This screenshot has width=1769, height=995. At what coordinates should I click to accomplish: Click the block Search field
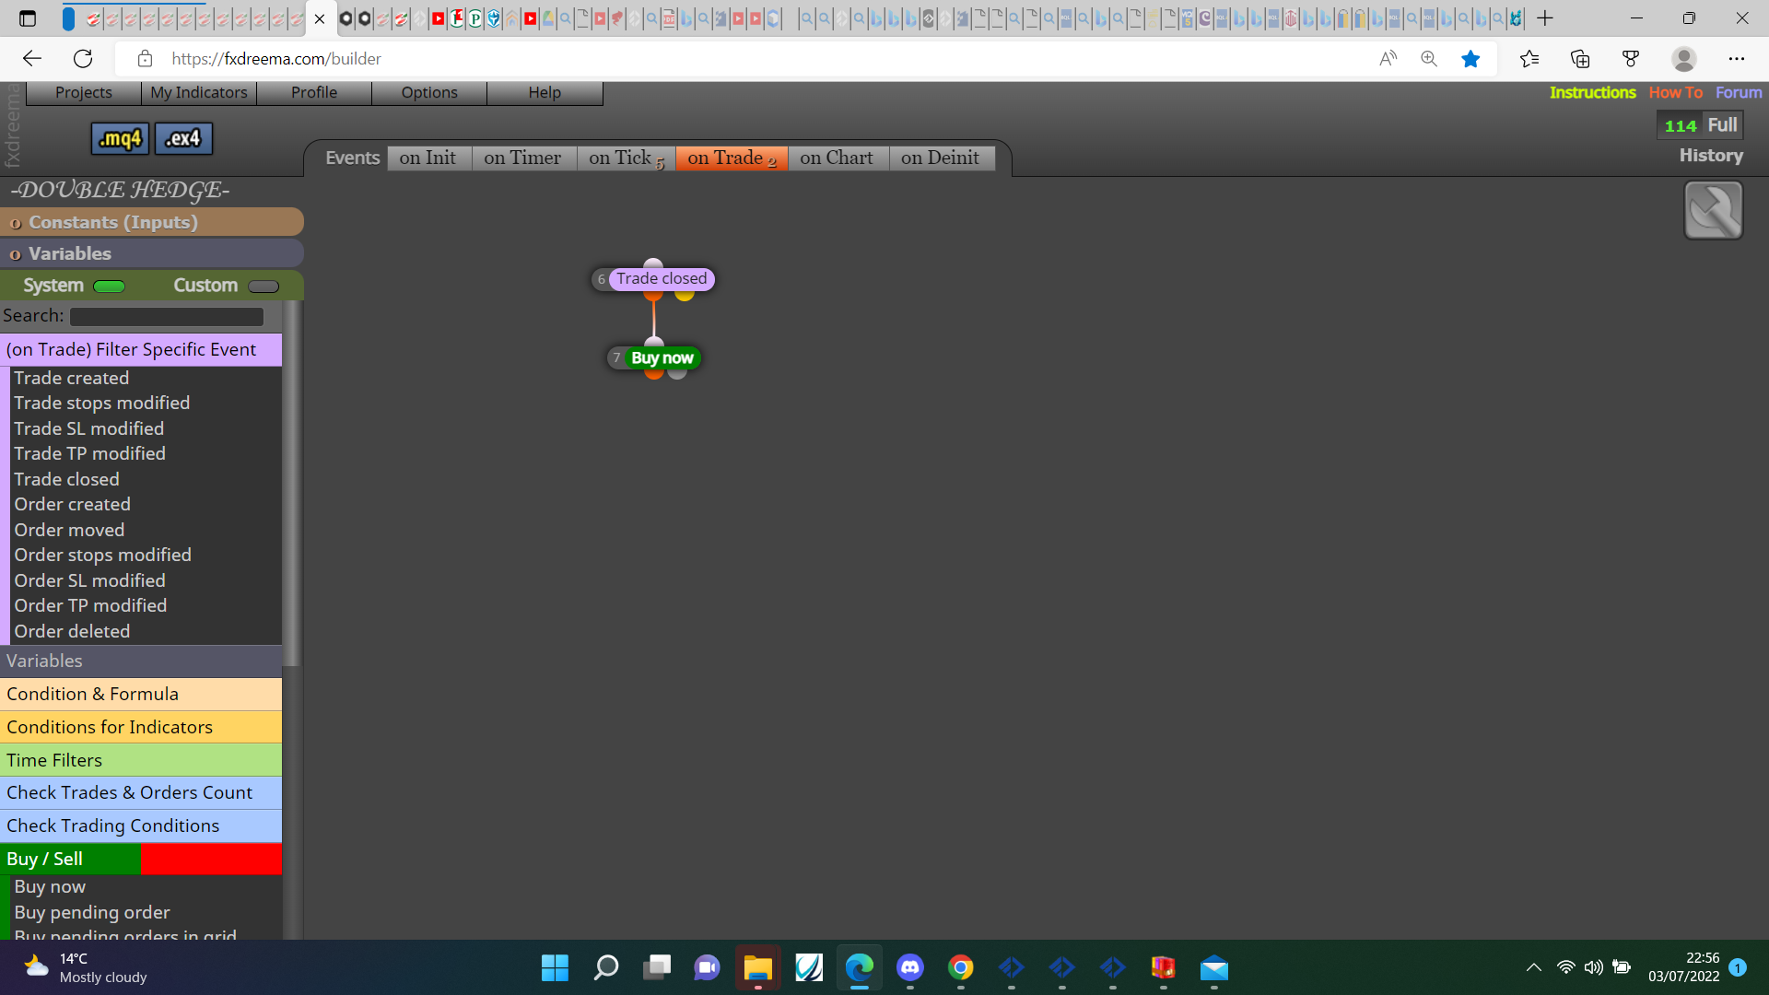coord(167,317)
